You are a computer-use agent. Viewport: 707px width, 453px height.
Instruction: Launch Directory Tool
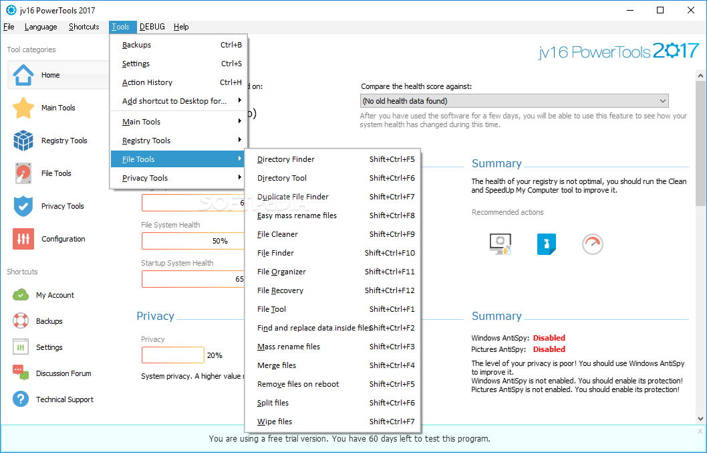tap(333, 178)
